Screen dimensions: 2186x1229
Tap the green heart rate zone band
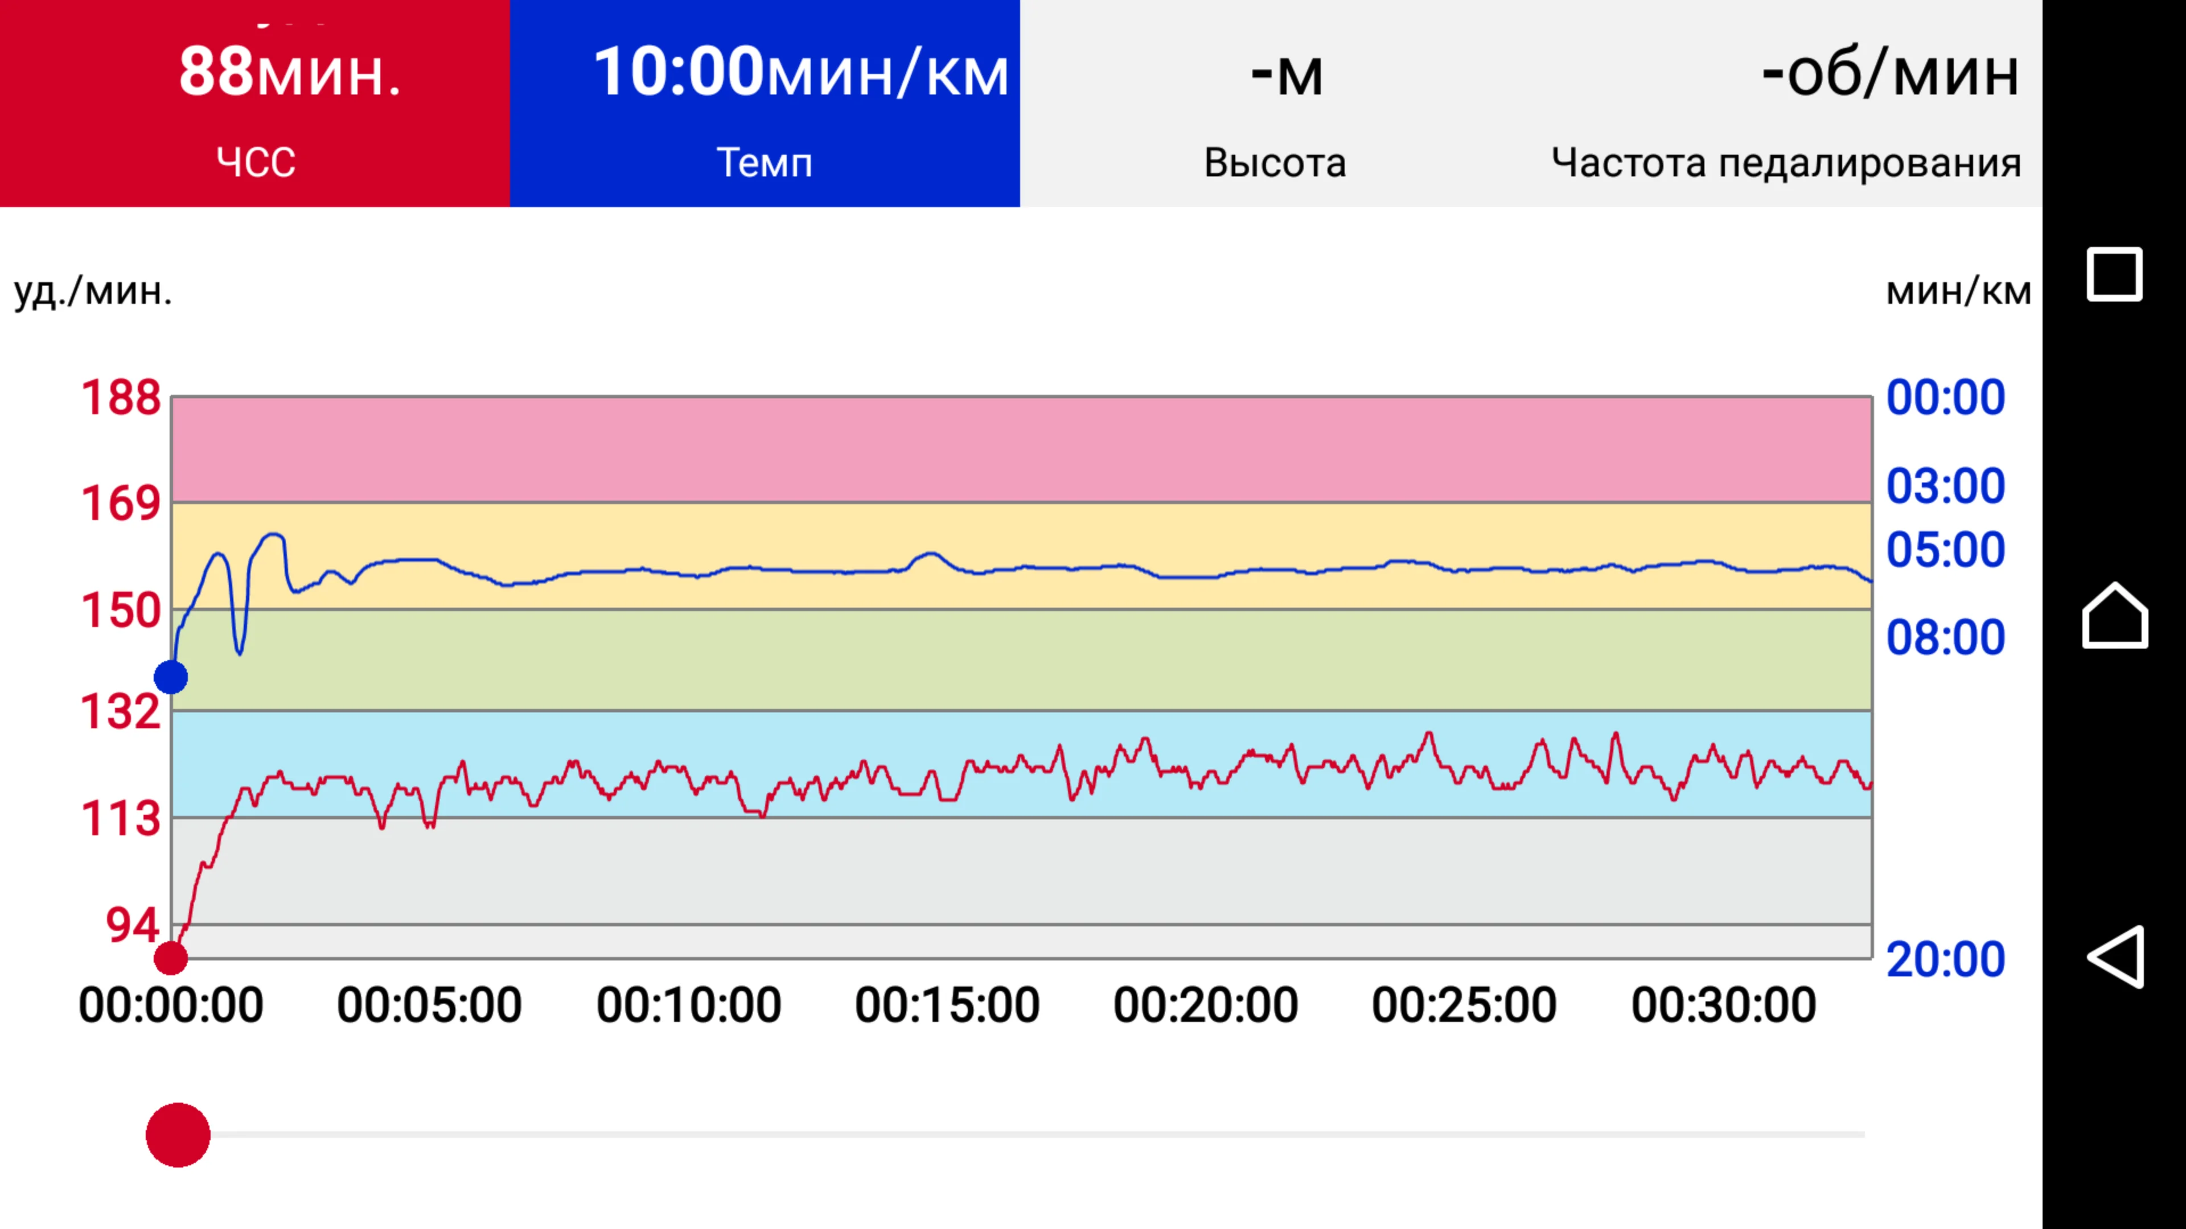[1018, 660]
